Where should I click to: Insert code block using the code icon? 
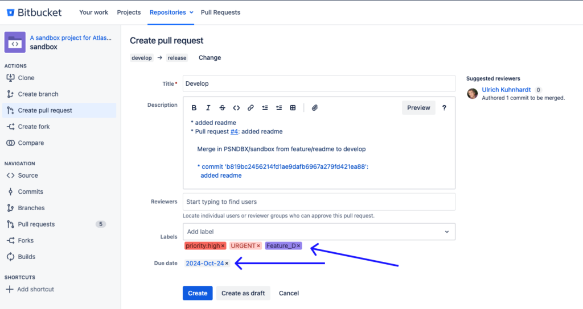(x=236, y=108)
